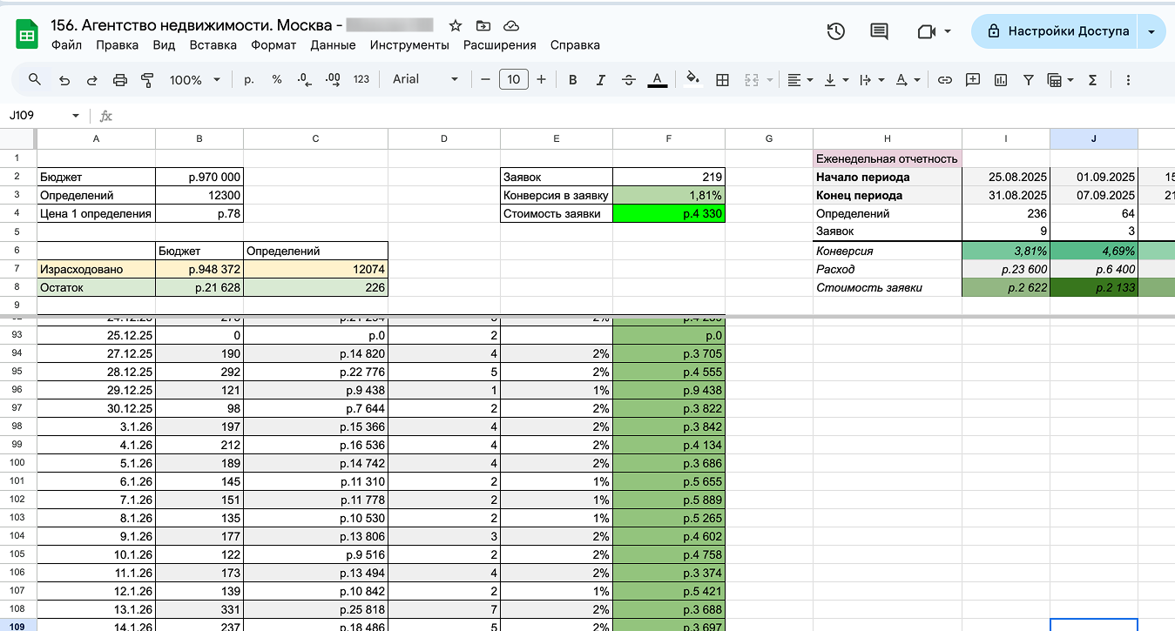The image size is (1175, 631).
Task: Toggle italic text formatting
Action: [600, 80]
